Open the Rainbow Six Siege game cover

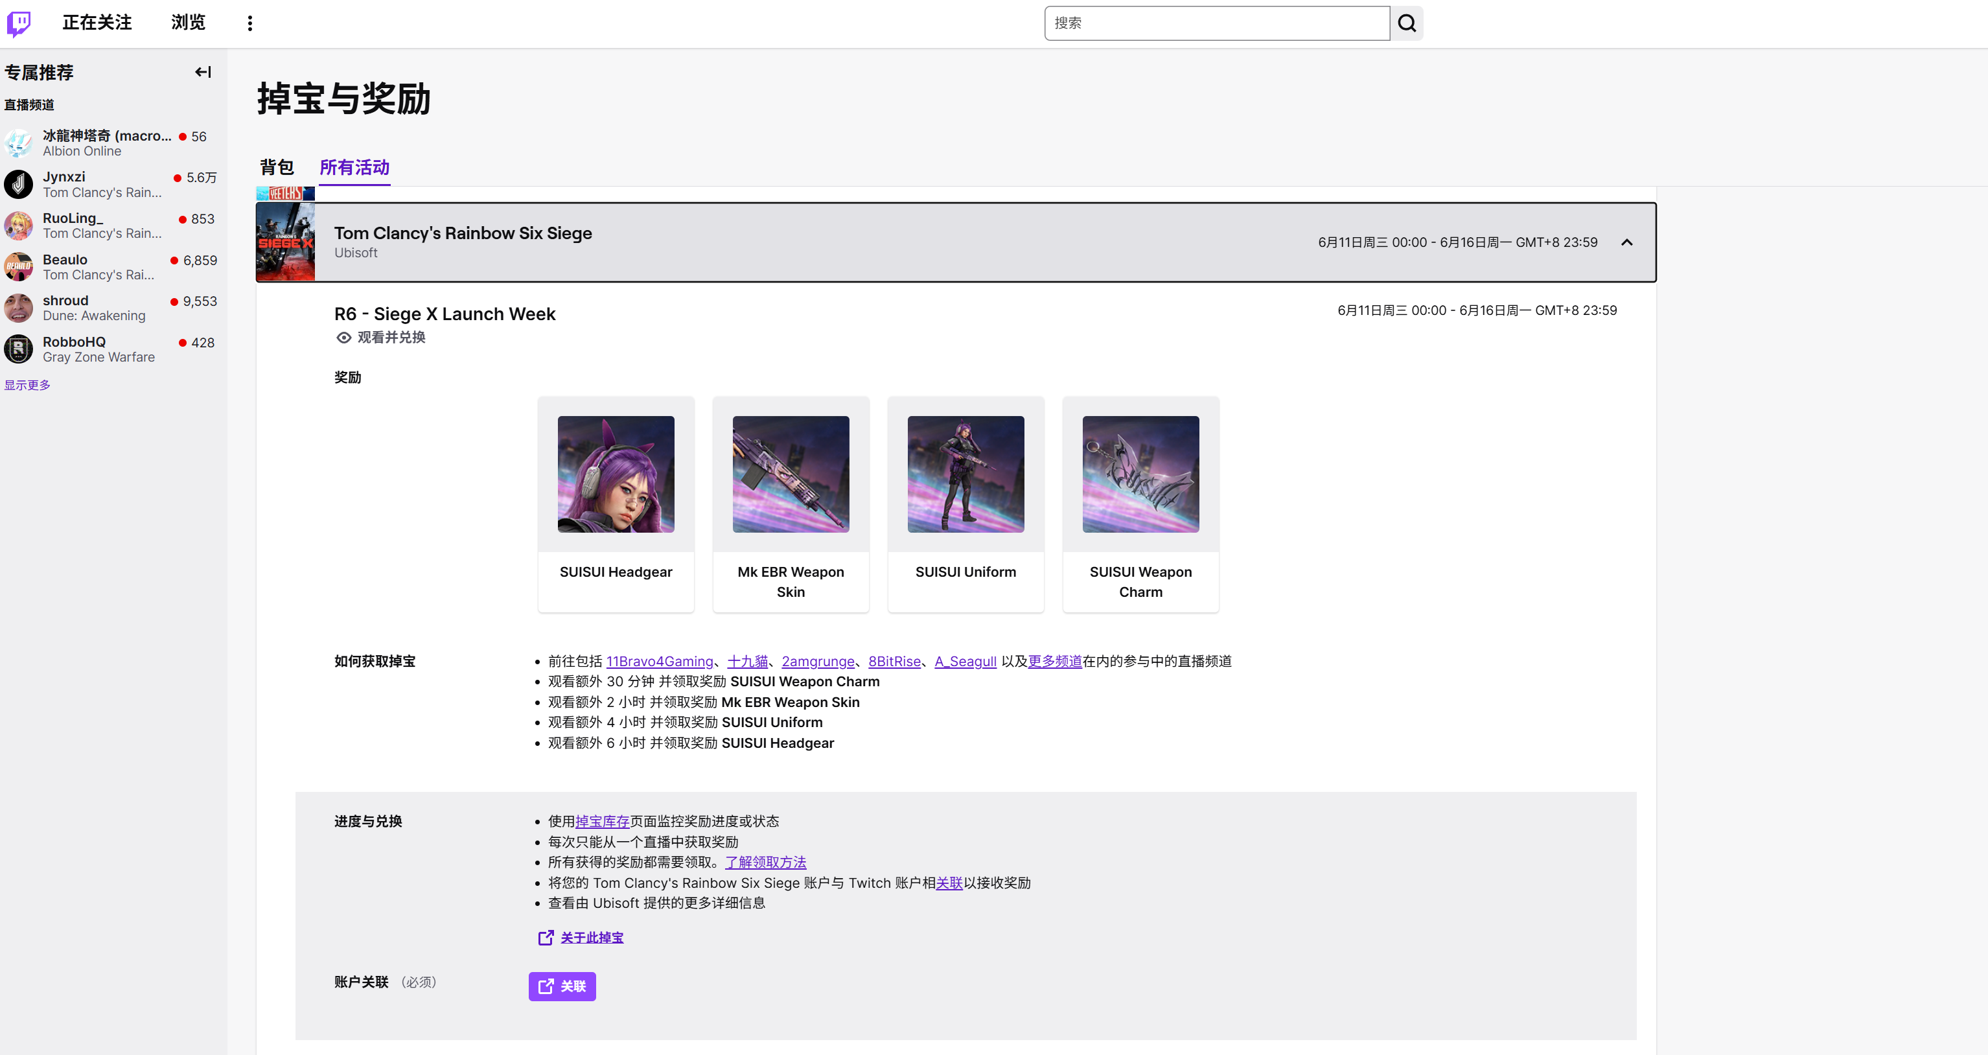coord(286,242)
